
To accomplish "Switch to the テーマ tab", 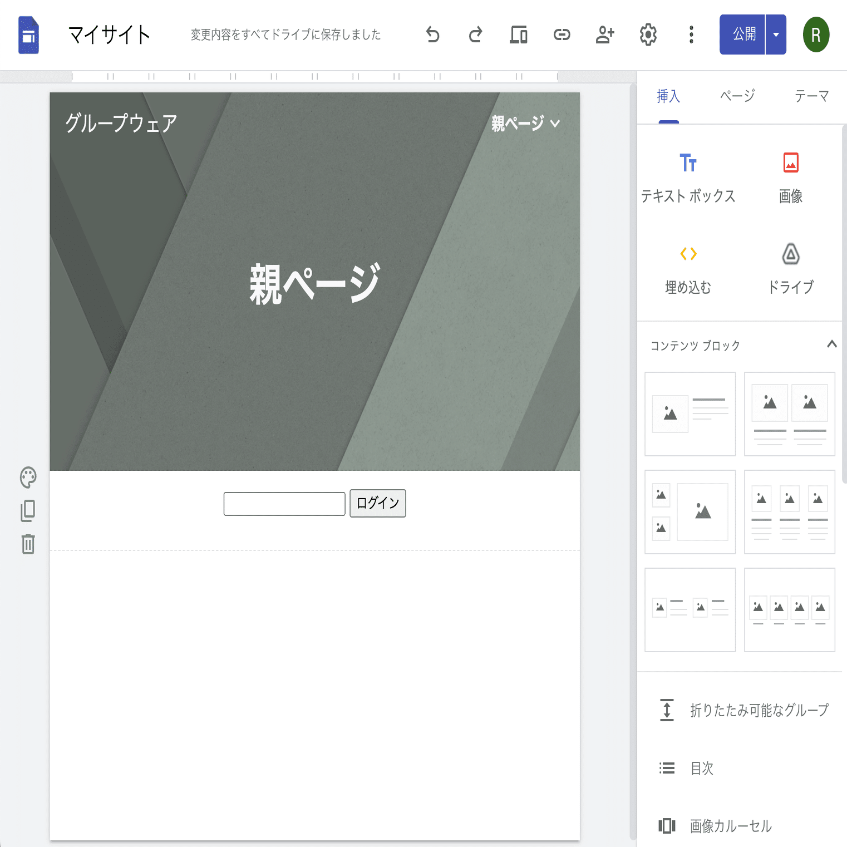I will point(811,96).
